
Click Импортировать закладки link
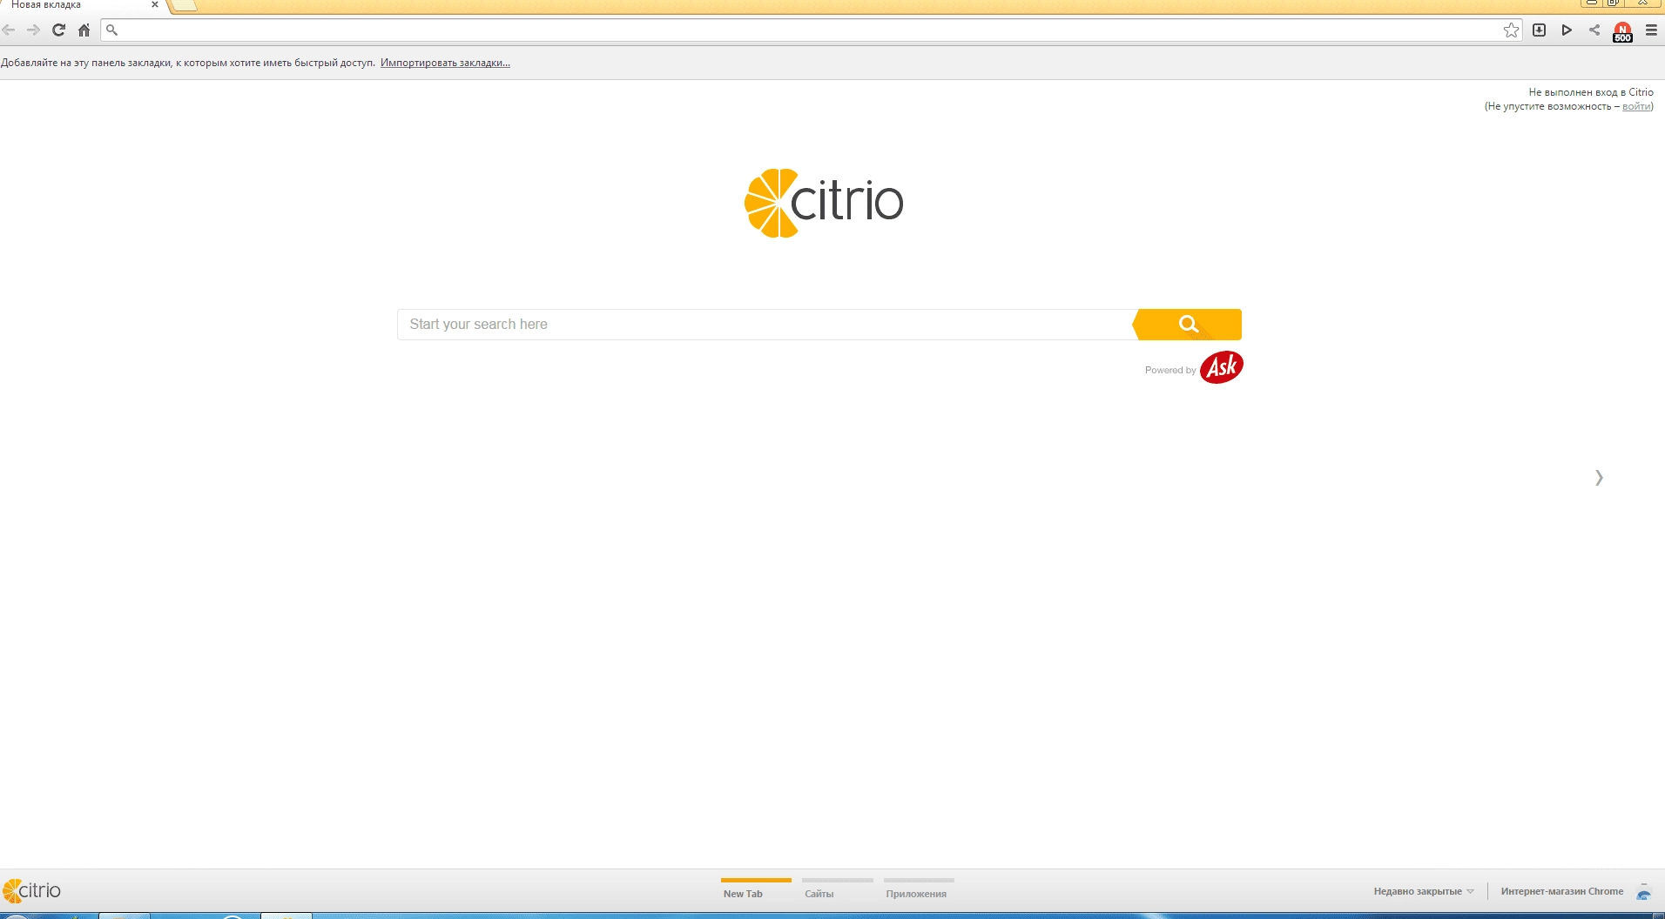[445, 63]
